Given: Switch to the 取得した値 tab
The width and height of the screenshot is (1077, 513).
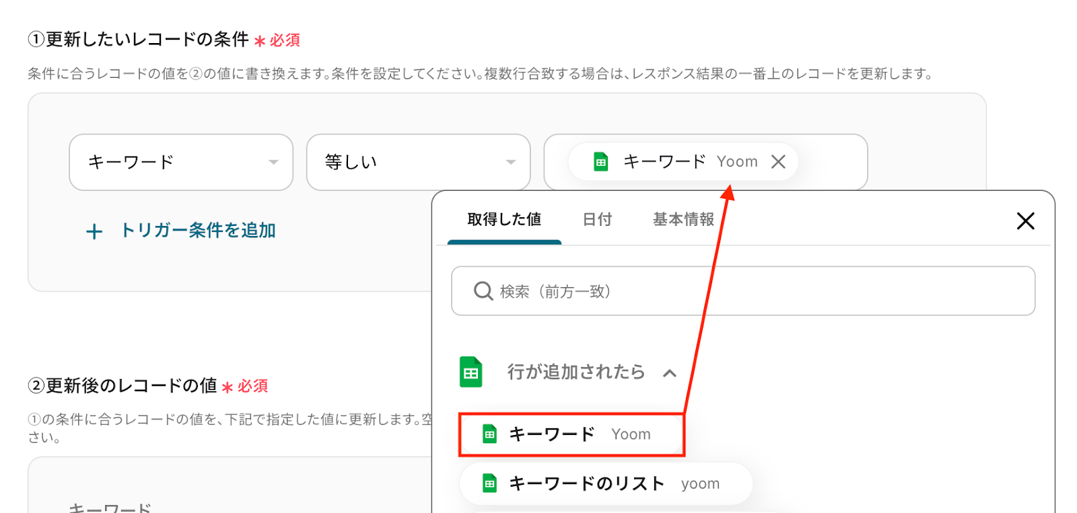Looking at the screenshot, I should click(504, 220).
